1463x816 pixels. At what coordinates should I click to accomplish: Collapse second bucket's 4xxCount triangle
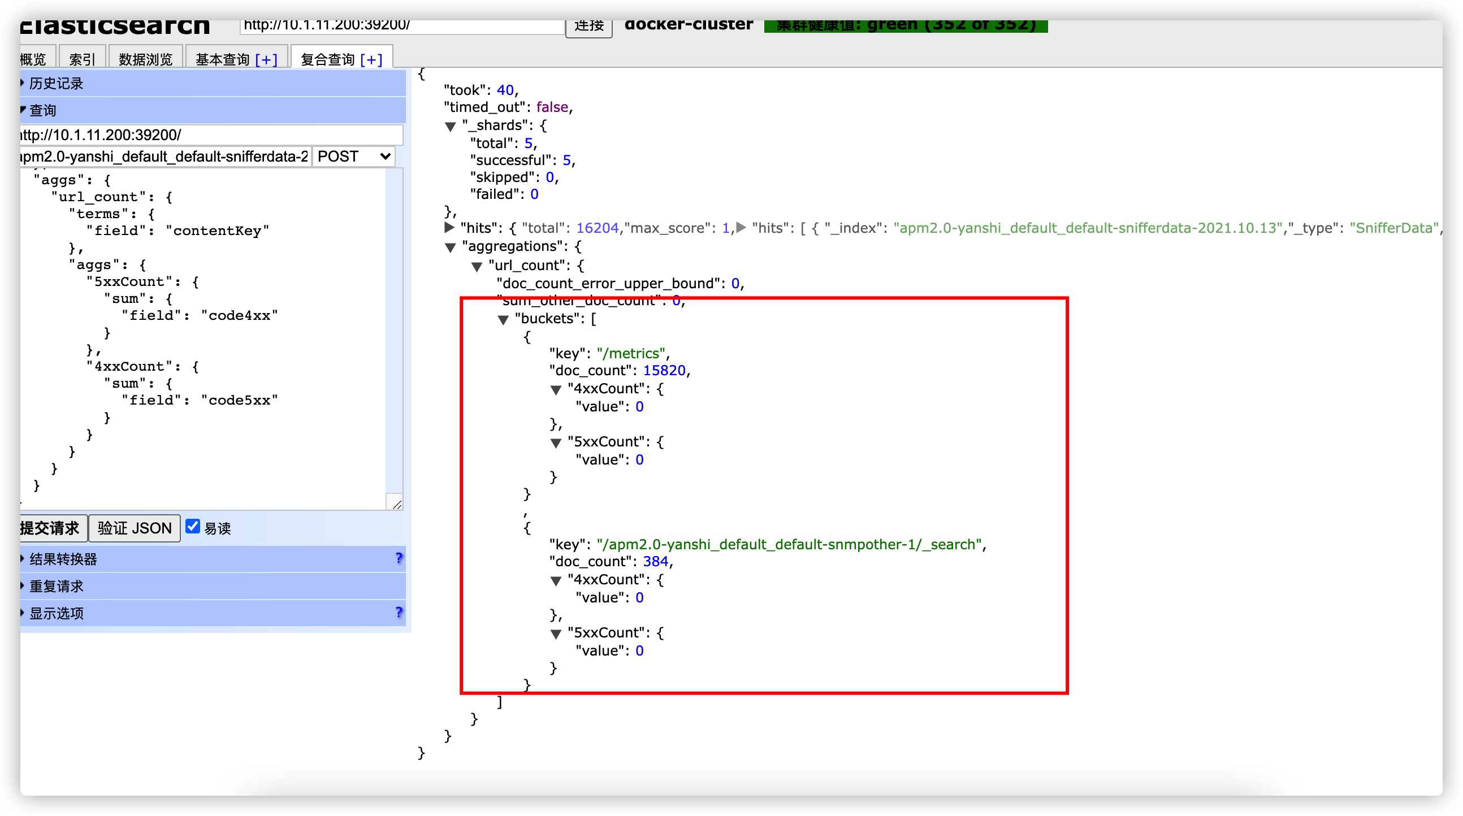[x=556, y=581]
